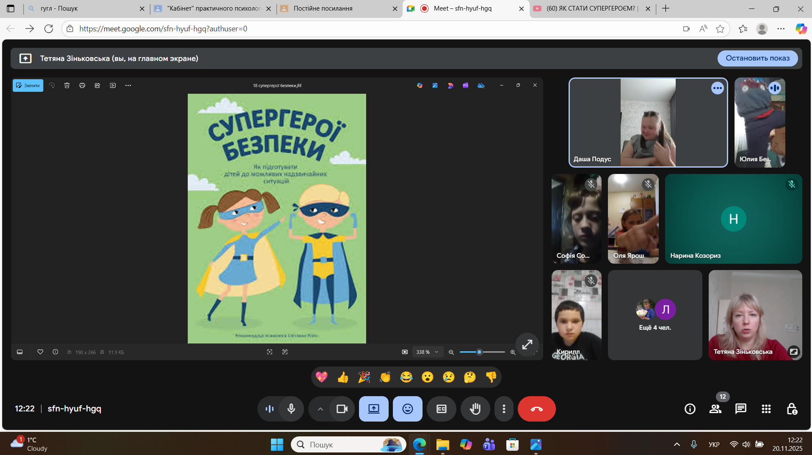This screenshot has height=455, width=812.
Task: Raise hand in the meeting
Action: 475,409
